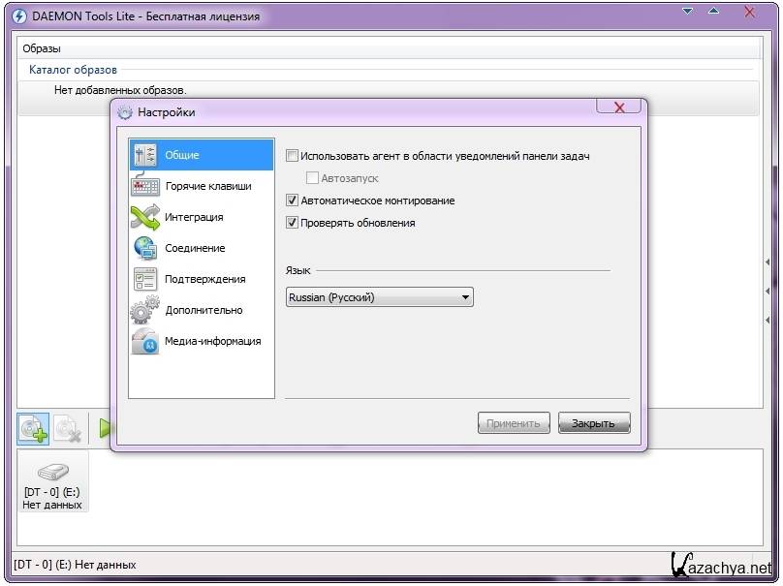Click the down-arrow in the main title bar

tap(688, 13)
